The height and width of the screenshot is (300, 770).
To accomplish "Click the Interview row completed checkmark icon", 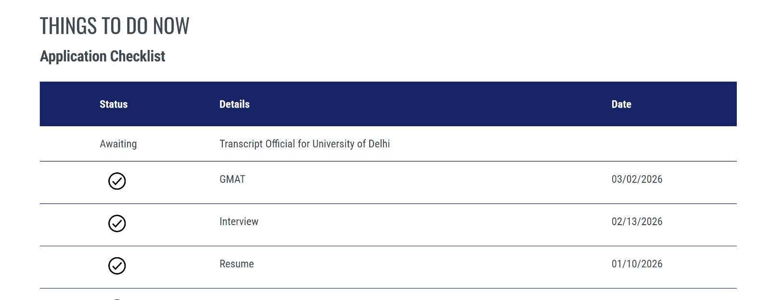I will [117, 223].
